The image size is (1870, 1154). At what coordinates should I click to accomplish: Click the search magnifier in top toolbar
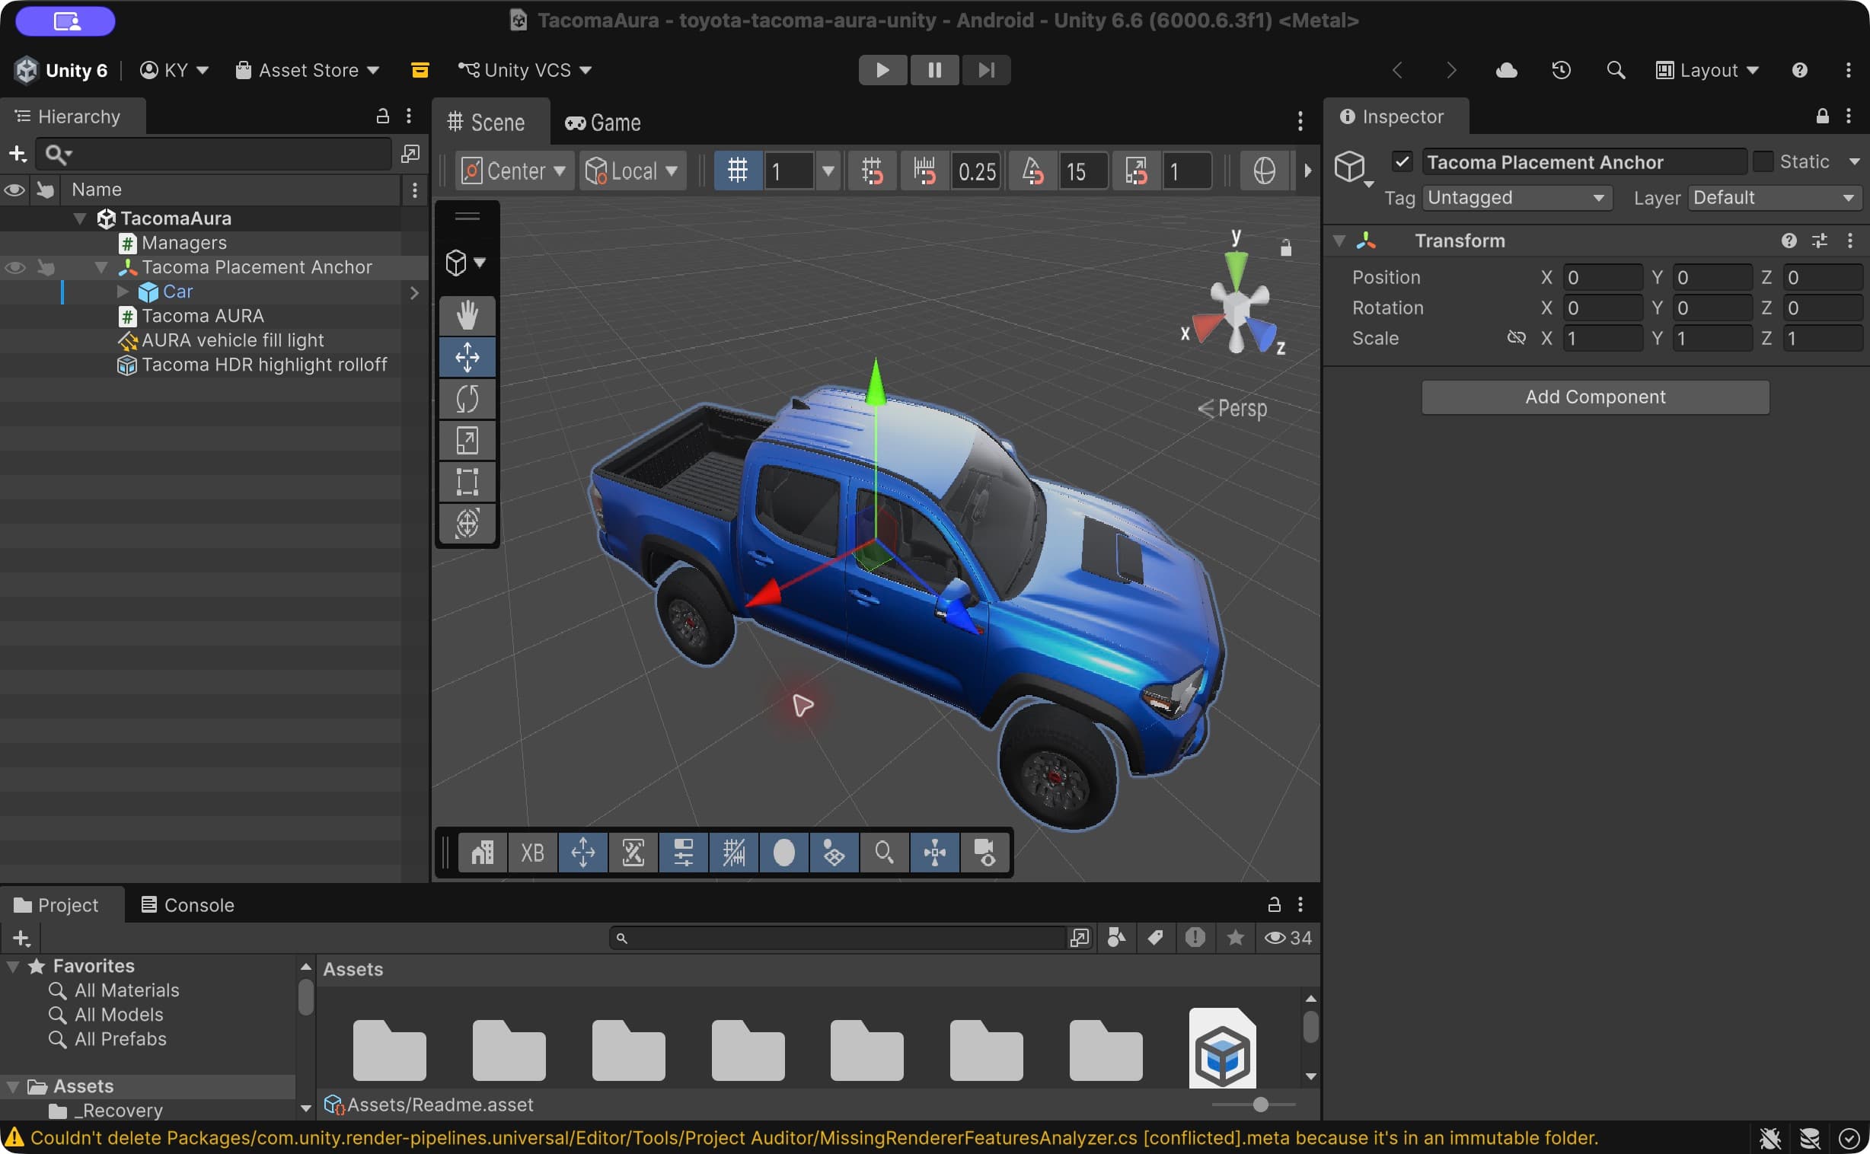(1615, 70)
